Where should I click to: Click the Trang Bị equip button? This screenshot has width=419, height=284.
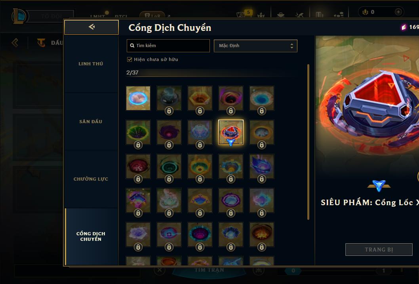point(379,250)
